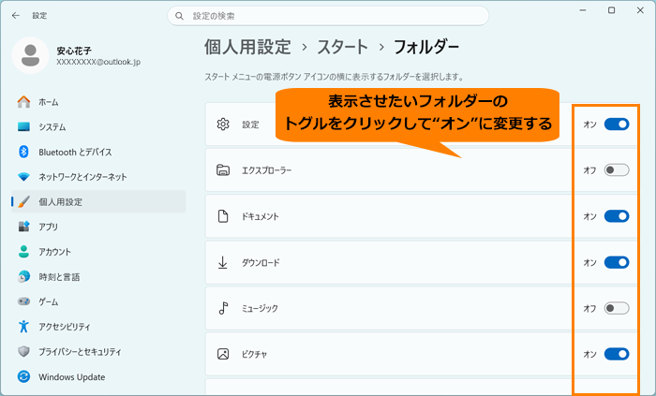Image resolution: width=656 pixels, height=396 pixels.
Task: Turn off the 設定 folder toggle
Action: click(617, 125)
